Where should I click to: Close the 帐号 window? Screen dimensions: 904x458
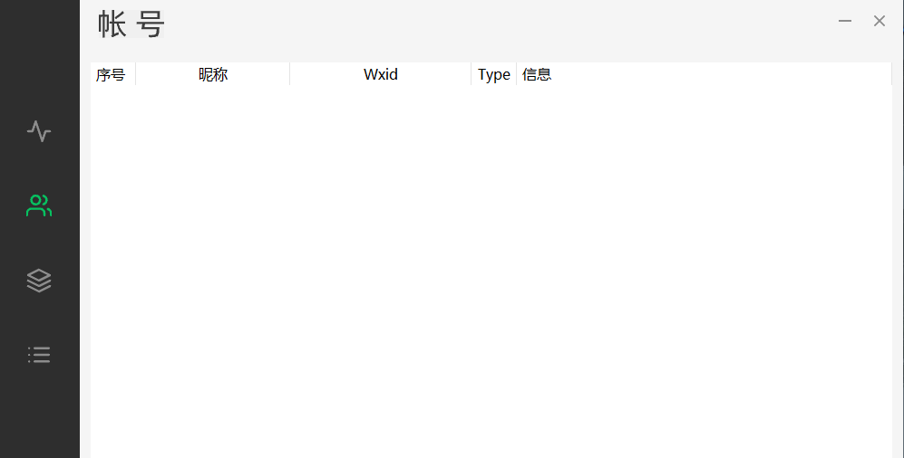tap(880, 21)
